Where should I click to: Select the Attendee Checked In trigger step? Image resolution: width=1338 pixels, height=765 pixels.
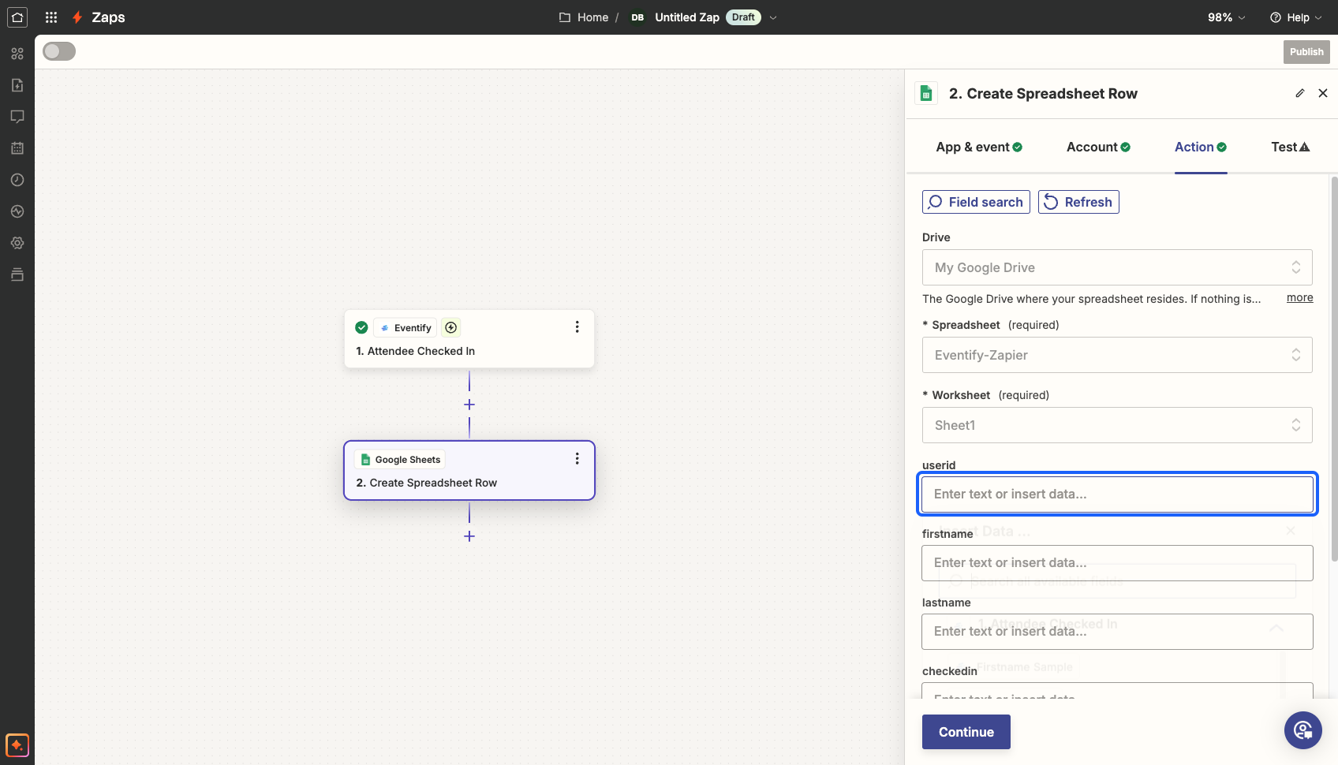pyautogui.click(x=469, y=339)
